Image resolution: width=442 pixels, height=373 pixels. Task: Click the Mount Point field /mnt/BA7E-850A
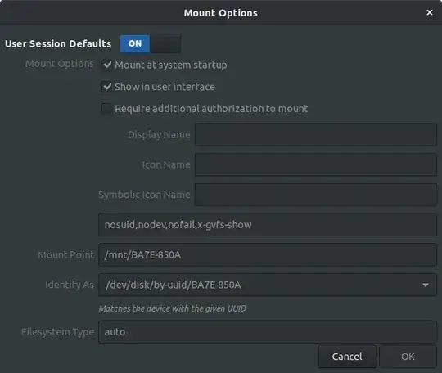(x=268, y=255)
